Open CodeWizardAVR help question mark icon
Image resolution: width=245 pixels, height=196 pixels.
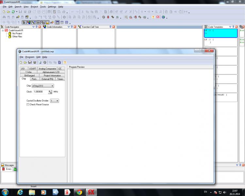coord(65,62)
